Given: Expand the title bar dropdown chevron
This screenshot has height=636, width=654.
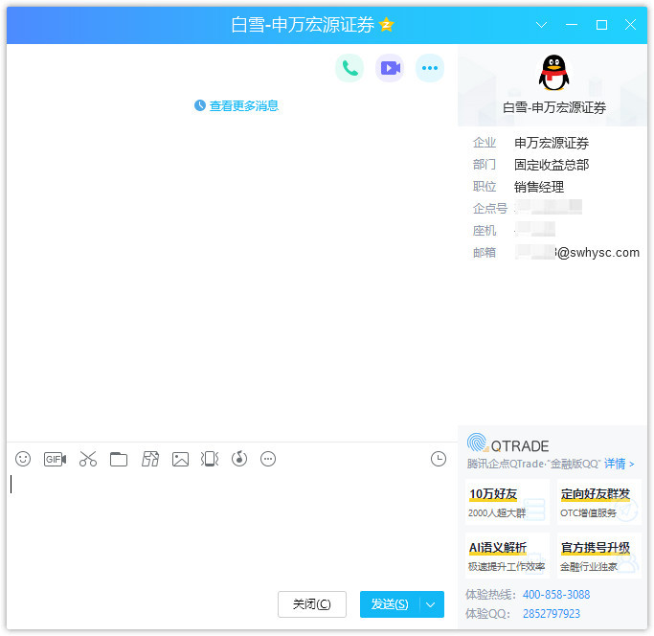Looking at the screenshot, I should [541, 25].
